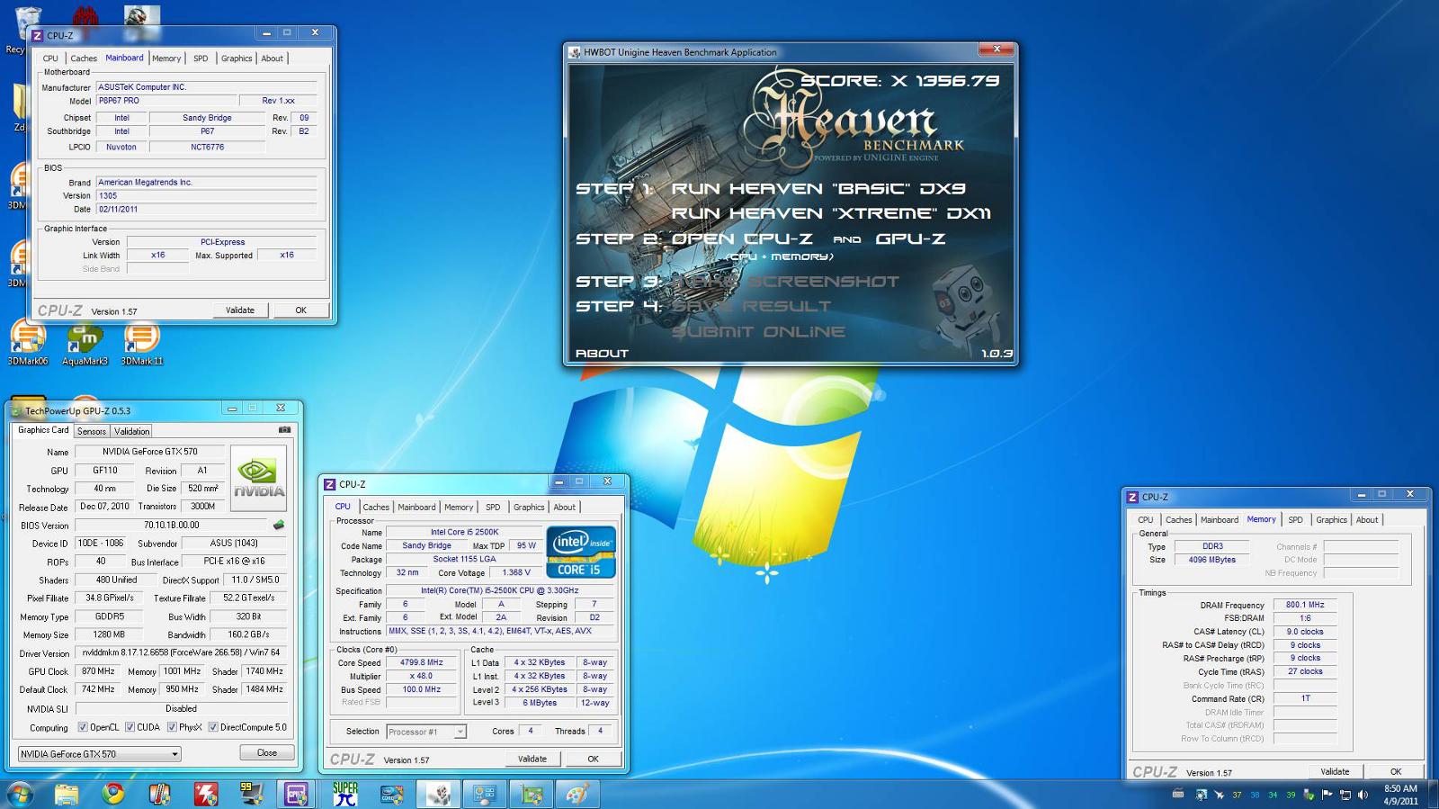
Task: Click the Close button in GPU-Z
Action: pos(267,753)
